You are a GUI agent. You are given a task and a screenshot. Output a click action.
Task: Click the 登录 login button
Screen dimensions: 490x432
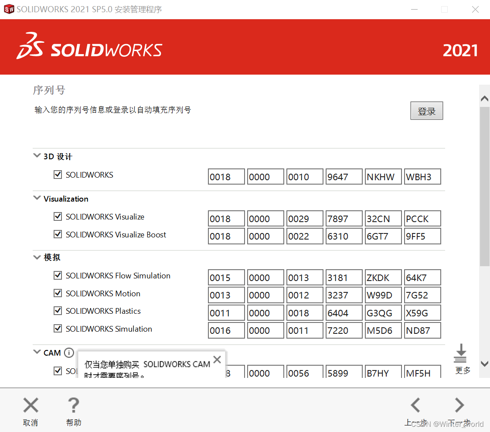point(426,111)
